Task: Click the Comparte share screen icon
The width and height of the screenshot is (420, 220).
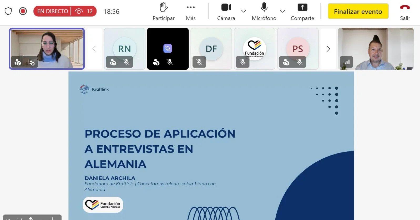Action: pyautogui.click(x=302, y=7)
